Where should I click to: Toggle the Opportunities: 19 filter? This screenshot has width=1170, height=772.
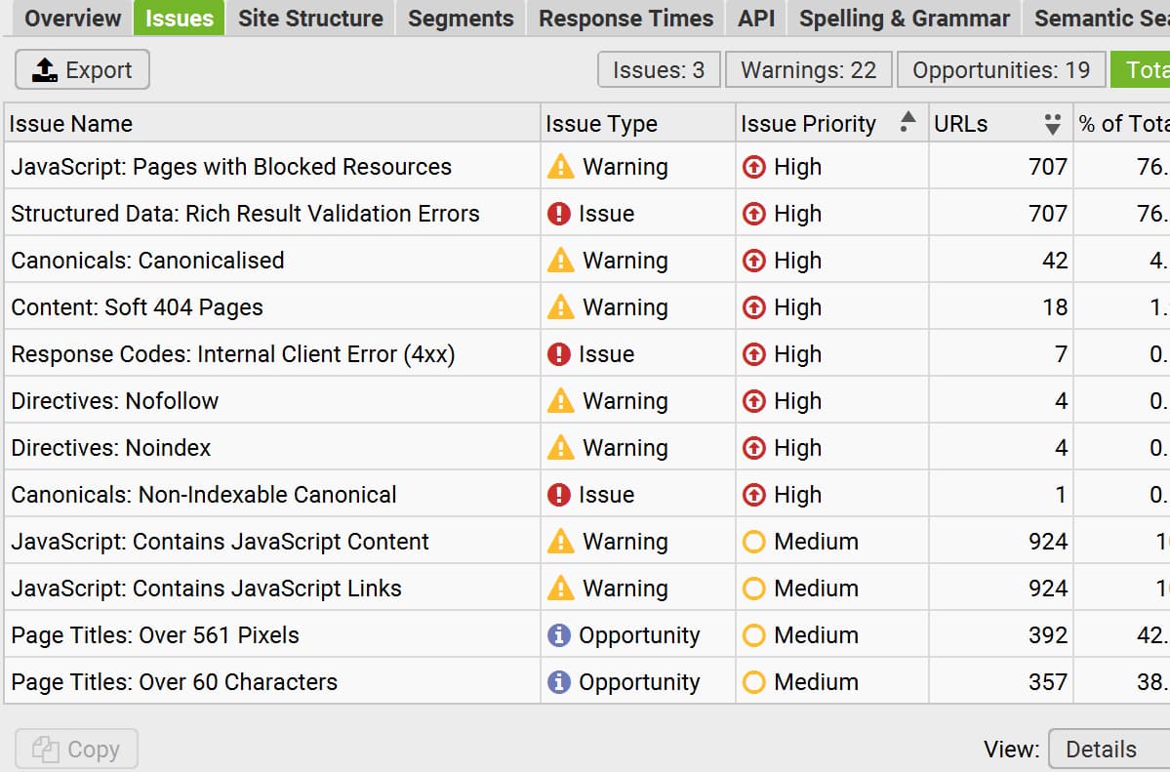1001,68
